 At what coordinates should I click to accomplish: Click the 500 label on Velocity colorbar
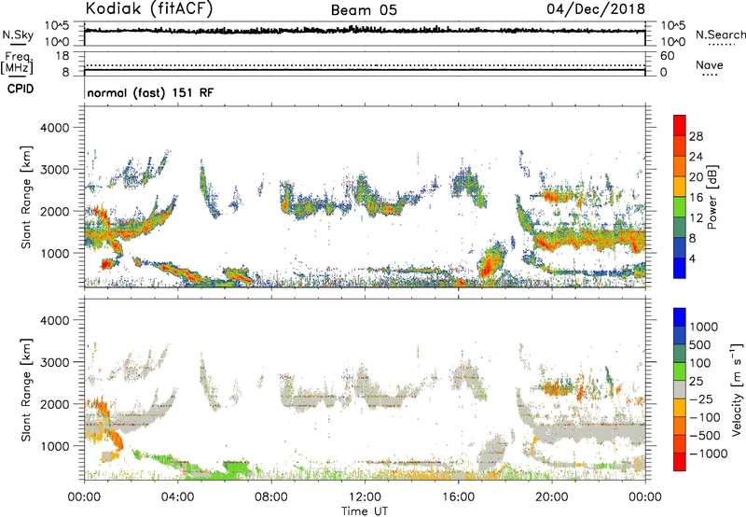(x=700, y=344)
